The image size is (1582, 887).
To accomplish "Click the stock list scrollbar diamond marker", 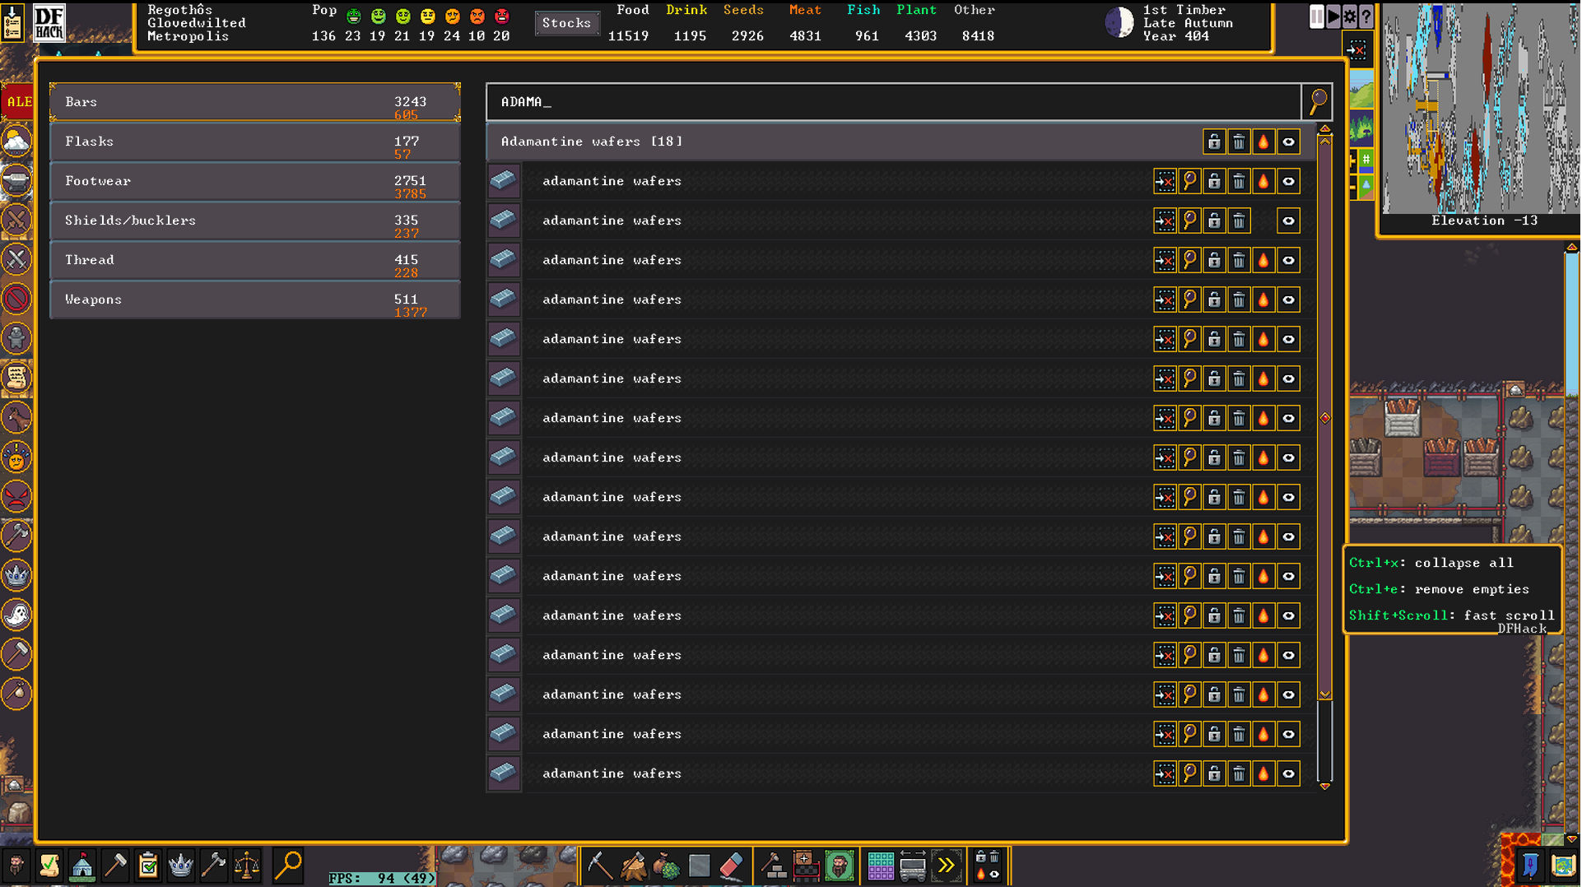I will pyautogui.click(x=1324, y=418).
